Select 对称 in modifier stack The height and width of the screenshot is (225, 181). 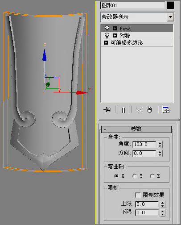click(137, 36)
